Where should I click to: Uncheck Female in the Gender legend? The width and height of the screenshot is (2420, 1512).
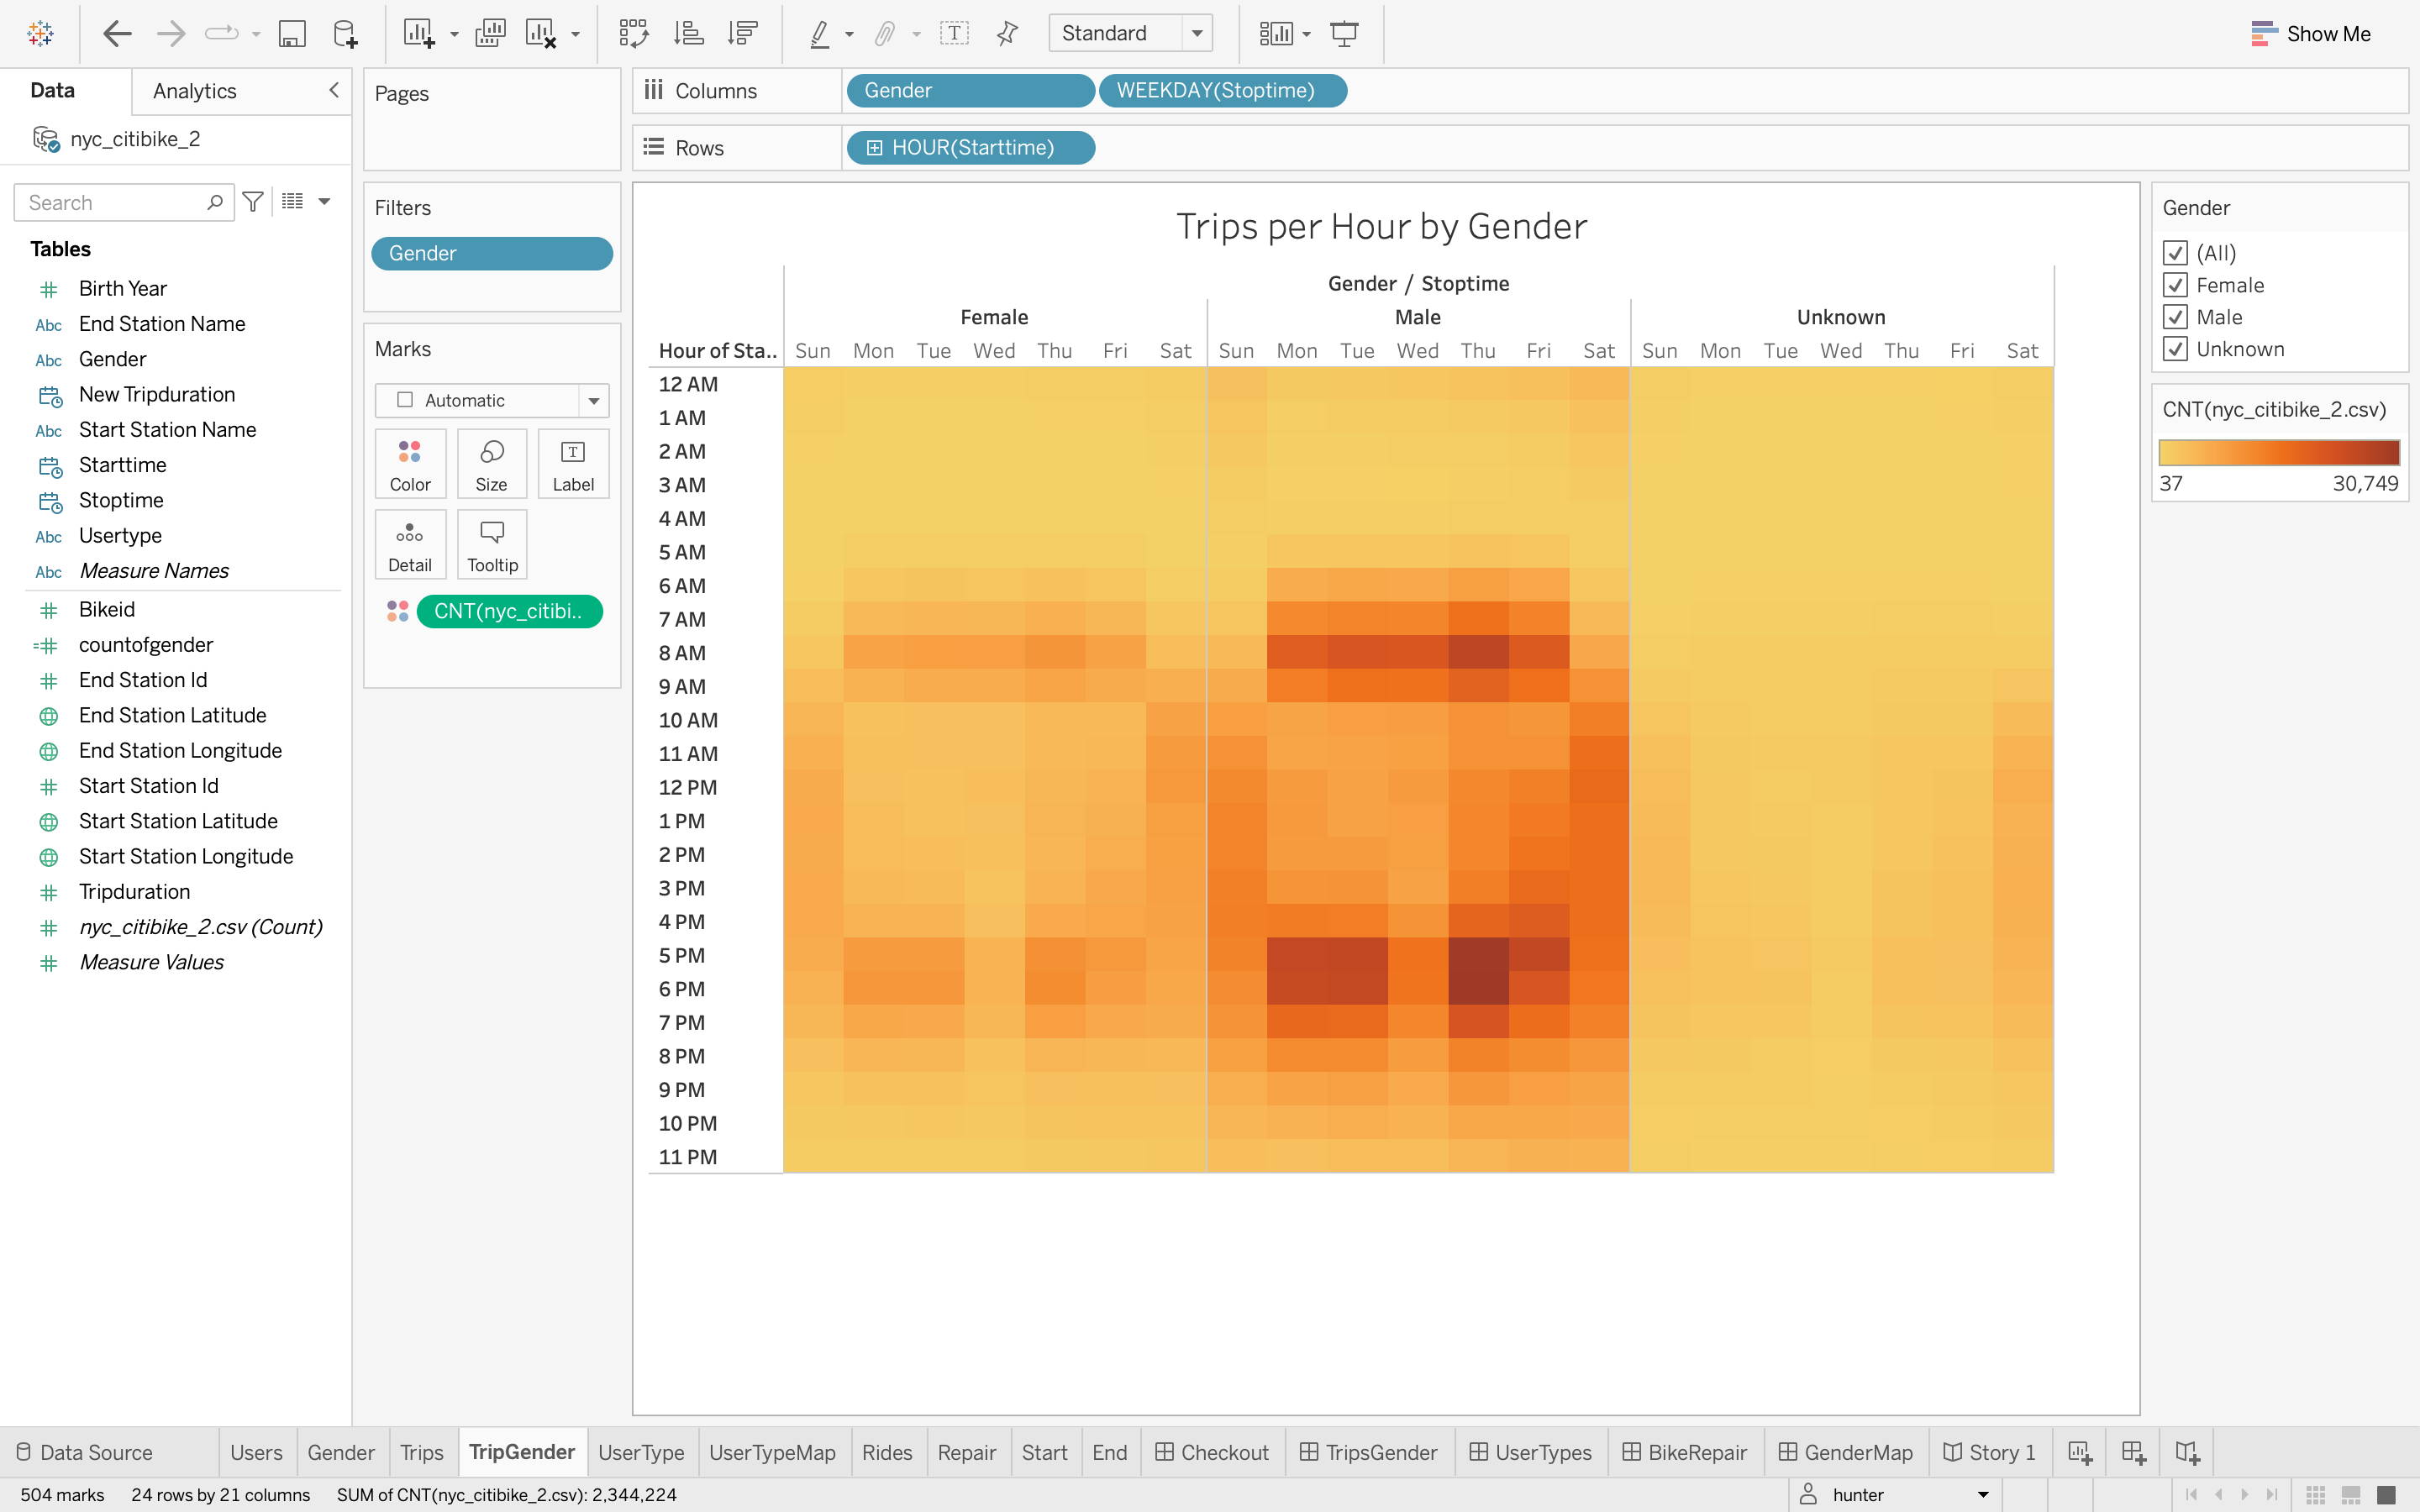pyautogui.click(x=2178, y=285)
